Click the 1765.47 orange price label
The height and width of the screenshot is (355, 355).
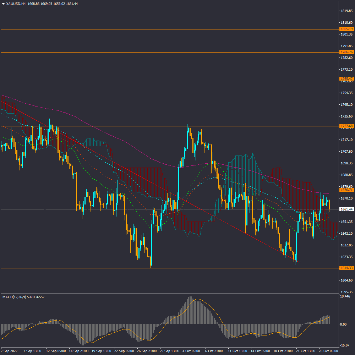tap(346, 79)
